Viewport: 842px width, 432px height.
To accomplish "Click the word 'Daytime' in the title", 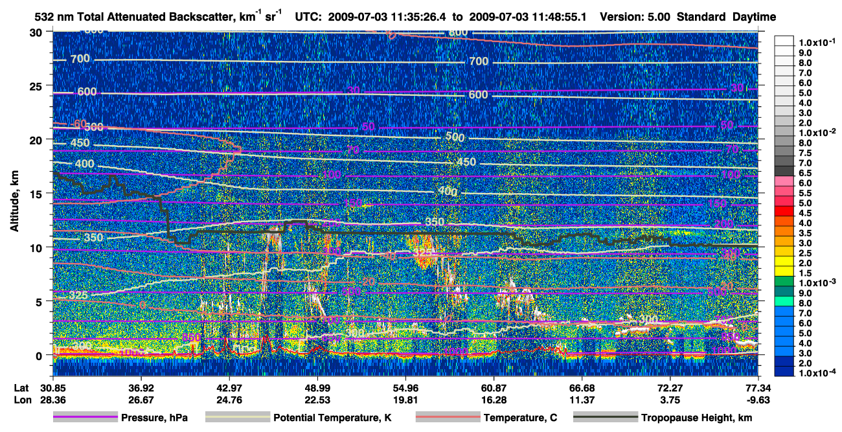I will point(754,17).
